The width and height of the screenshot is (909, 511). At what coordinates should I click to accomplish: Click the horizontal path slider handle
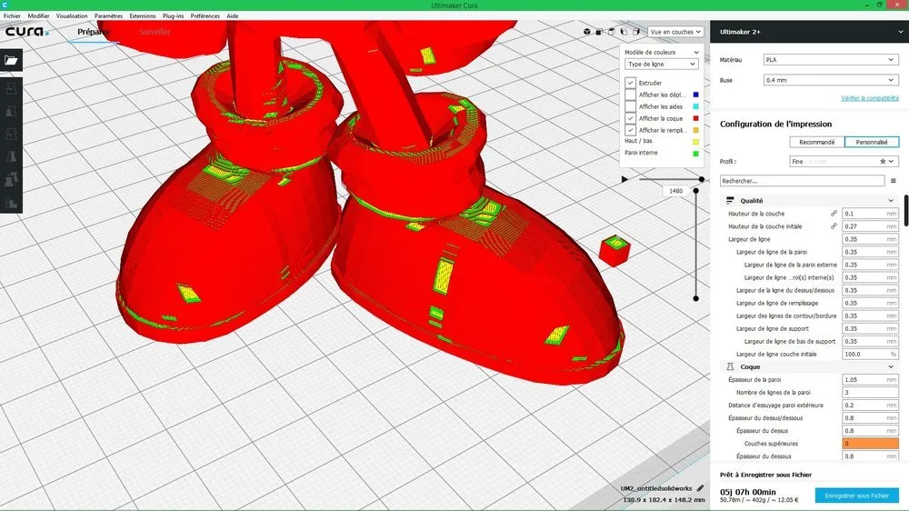click(x=702, y=179)
